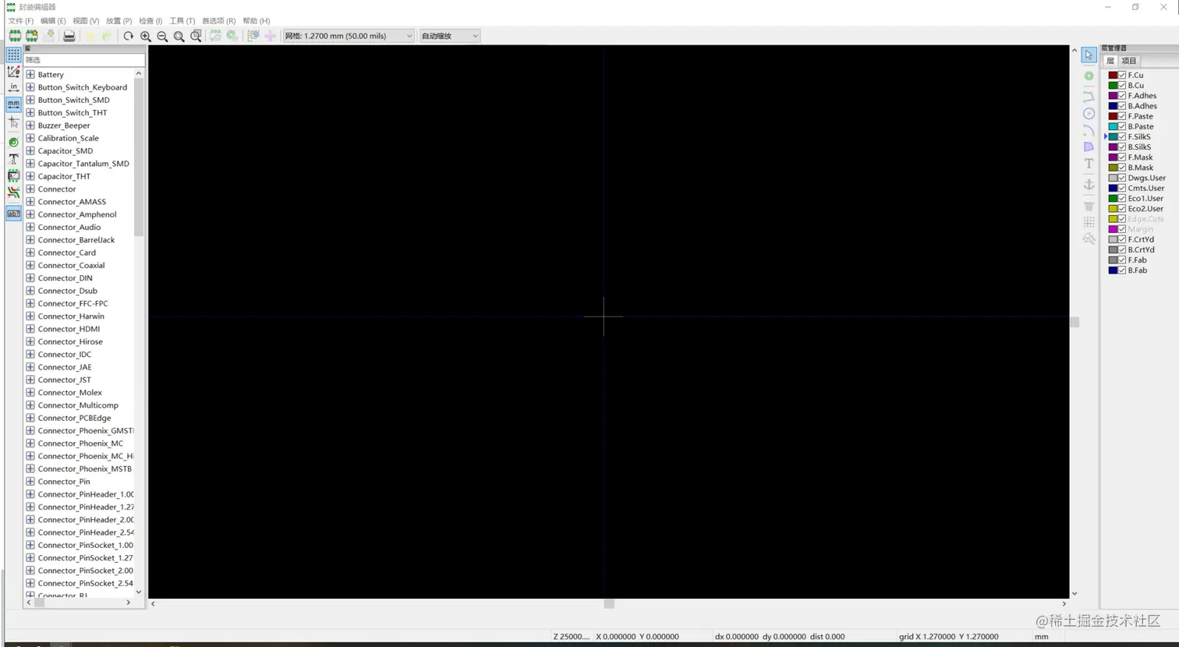Screen dimensions: 1179x647
Task: Select the draw polygon tool
Action: pyautogui.click(x=1089, y=147)
